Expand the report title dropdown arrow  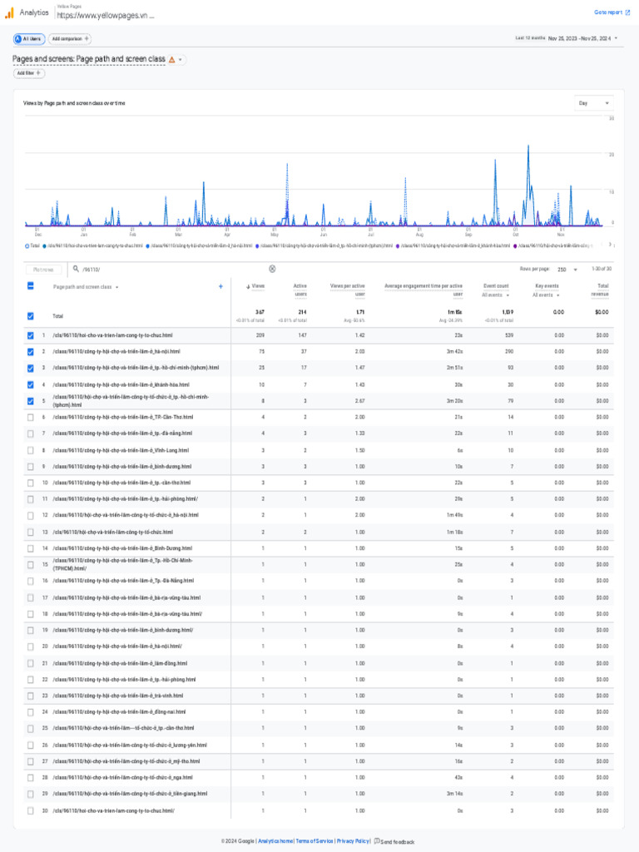tap(181, 60)
